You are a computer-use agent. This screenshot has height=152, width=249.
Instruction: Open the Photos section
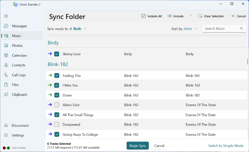(22, 46)
